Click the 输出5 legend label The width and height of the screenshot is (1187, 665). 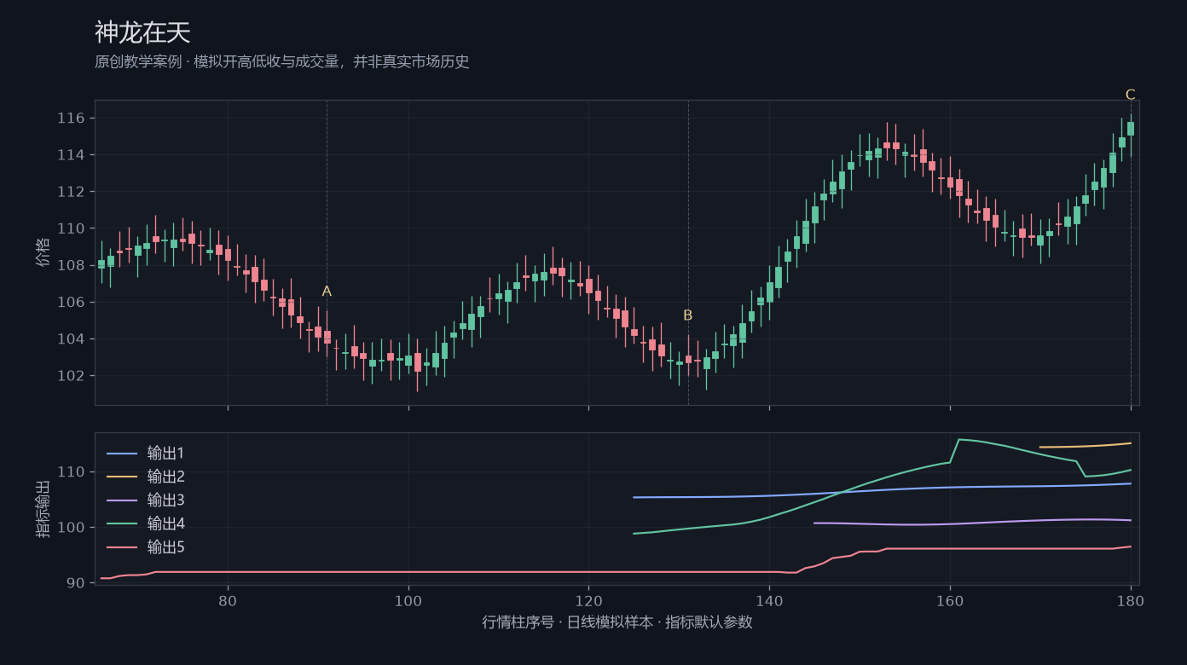click(x=165, y=546)
